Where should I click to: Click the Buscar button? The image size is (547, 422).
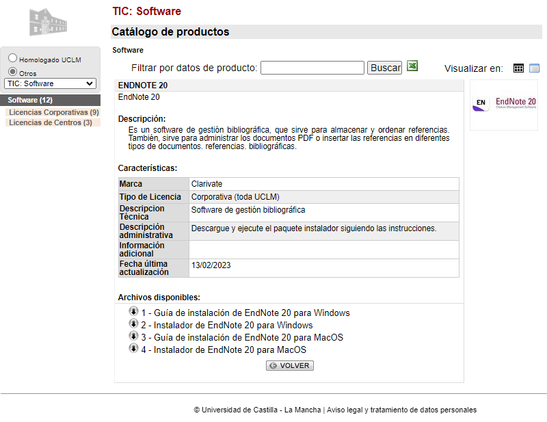click(x=384, y=68)
